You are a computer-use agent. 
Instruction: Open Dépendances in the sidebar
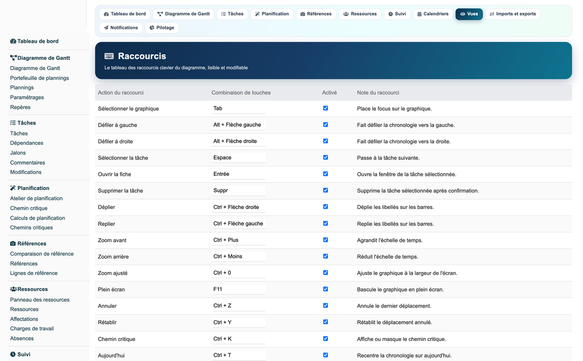27,143
